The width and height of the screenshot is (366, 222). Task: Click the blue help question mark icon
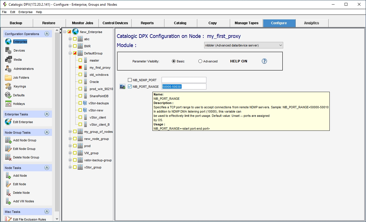(x=264, y=61)
